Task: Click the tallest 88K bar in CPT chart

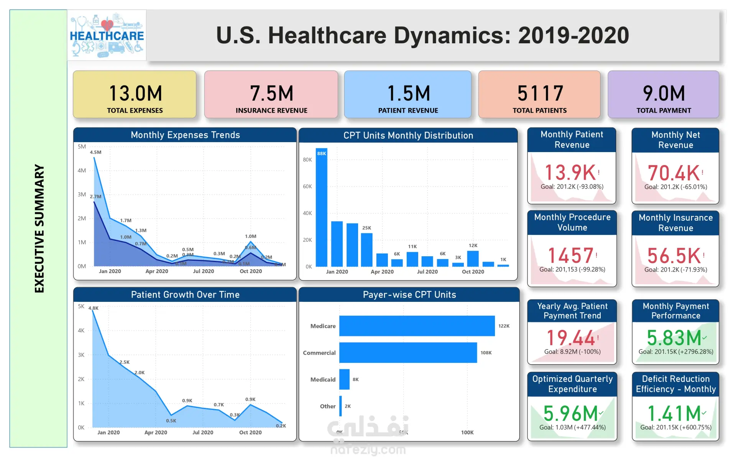Action: tap(322, 209)
